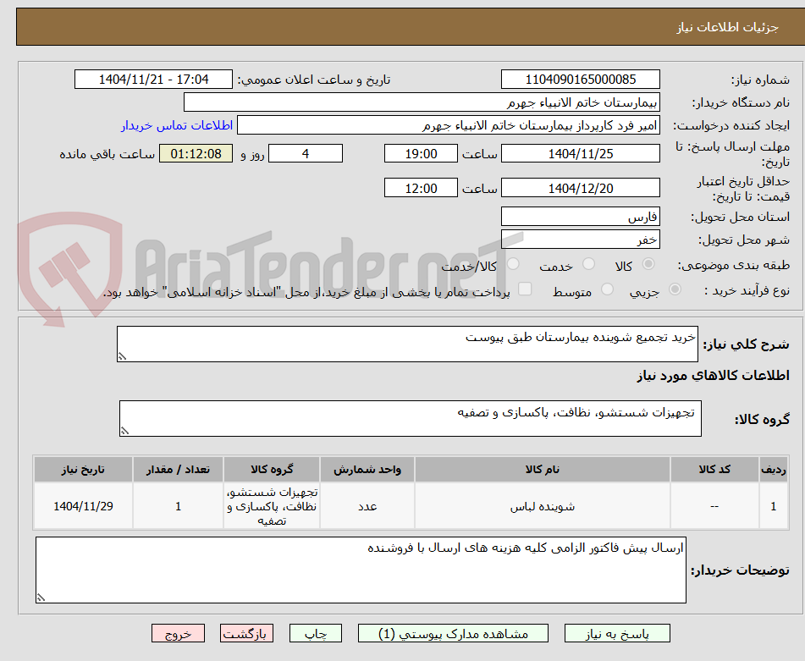Click the گروه کالا table column header
This screenshot has width=805, height=661.
[x=272, y=469]
